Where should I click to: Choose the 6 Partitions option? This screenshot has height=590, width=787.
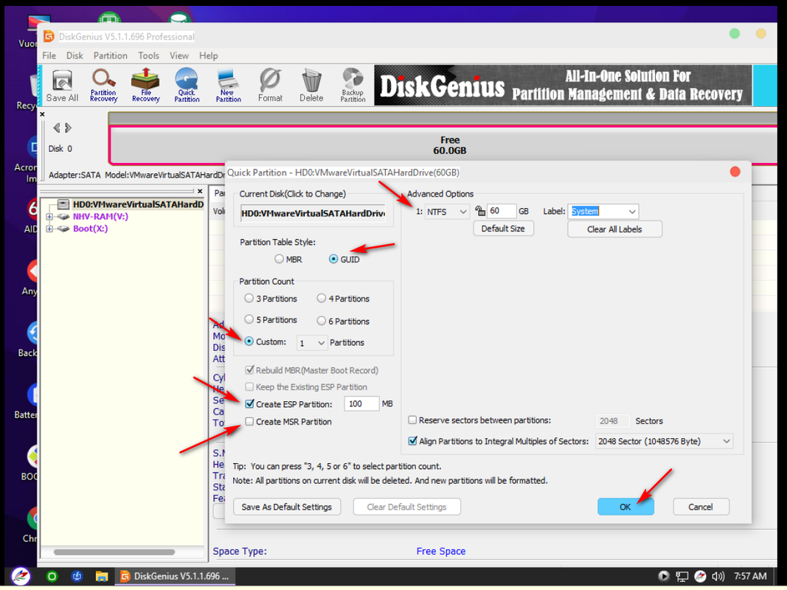click(x=343, y=321)
